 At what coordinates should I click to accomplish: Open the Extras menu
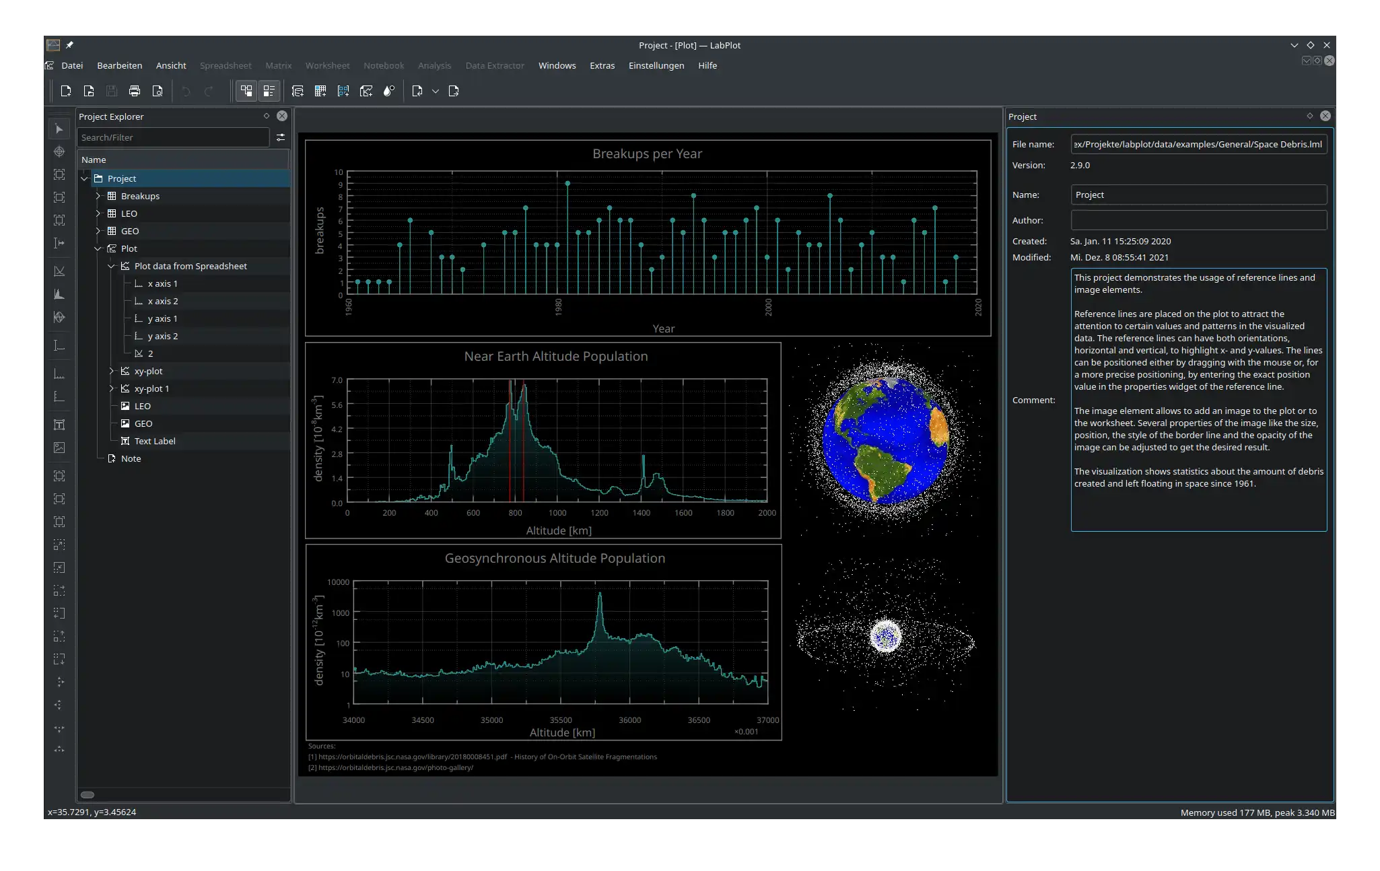(602, 65)
